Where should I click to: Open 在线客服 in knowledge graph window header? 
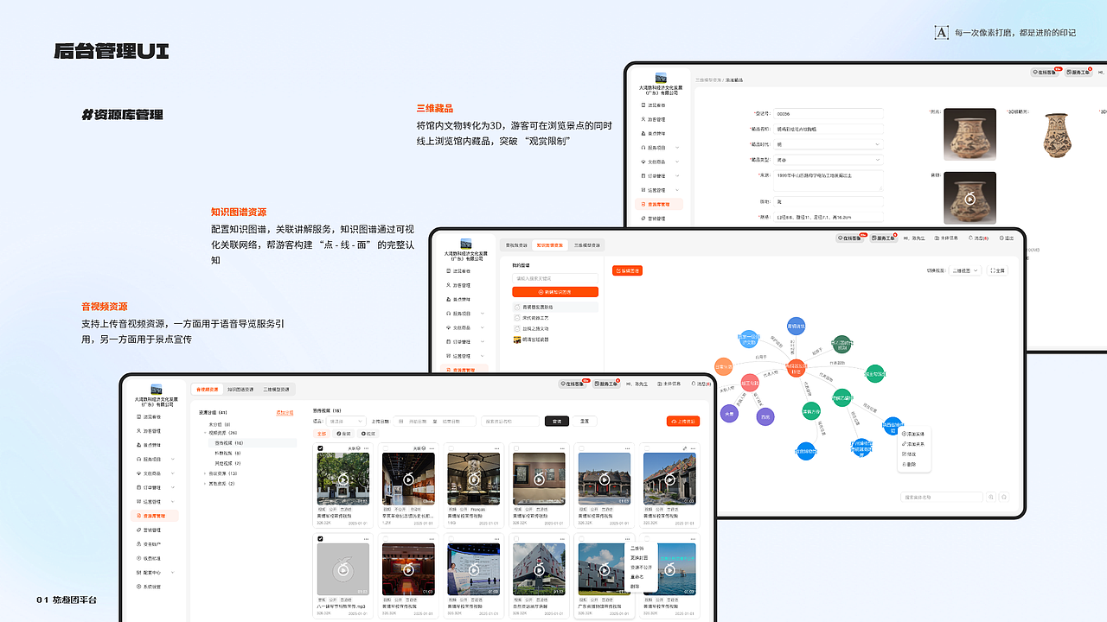pos(849,238)
